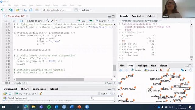Clear Environment objects with the broom icon
This screenshot has height=110, width=195.
coord(41,94)
